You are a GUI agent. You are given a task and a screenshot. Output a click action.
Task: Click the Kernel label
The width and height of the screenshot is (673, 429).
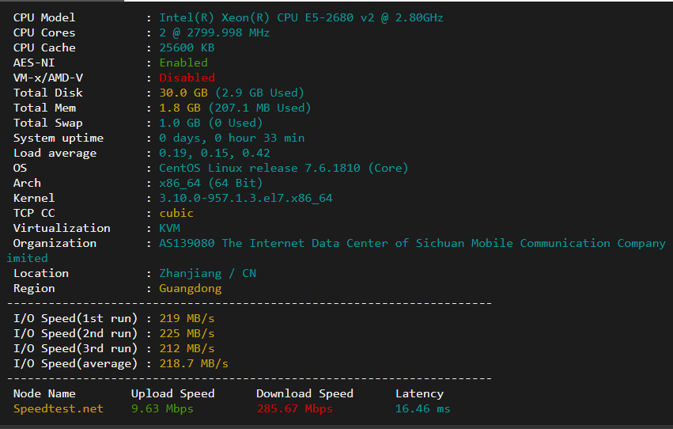click(x=34, y=198)
